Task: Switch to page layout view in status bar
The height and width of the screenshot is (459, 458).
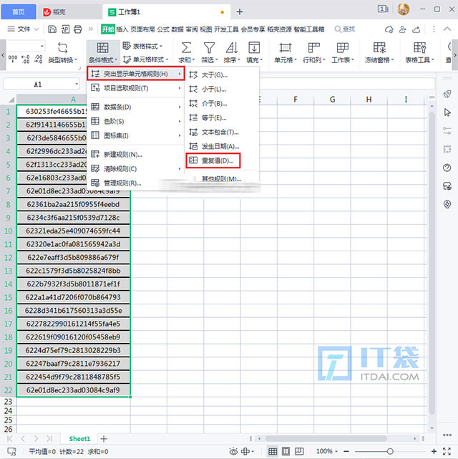Action: (x=286, y=451)
